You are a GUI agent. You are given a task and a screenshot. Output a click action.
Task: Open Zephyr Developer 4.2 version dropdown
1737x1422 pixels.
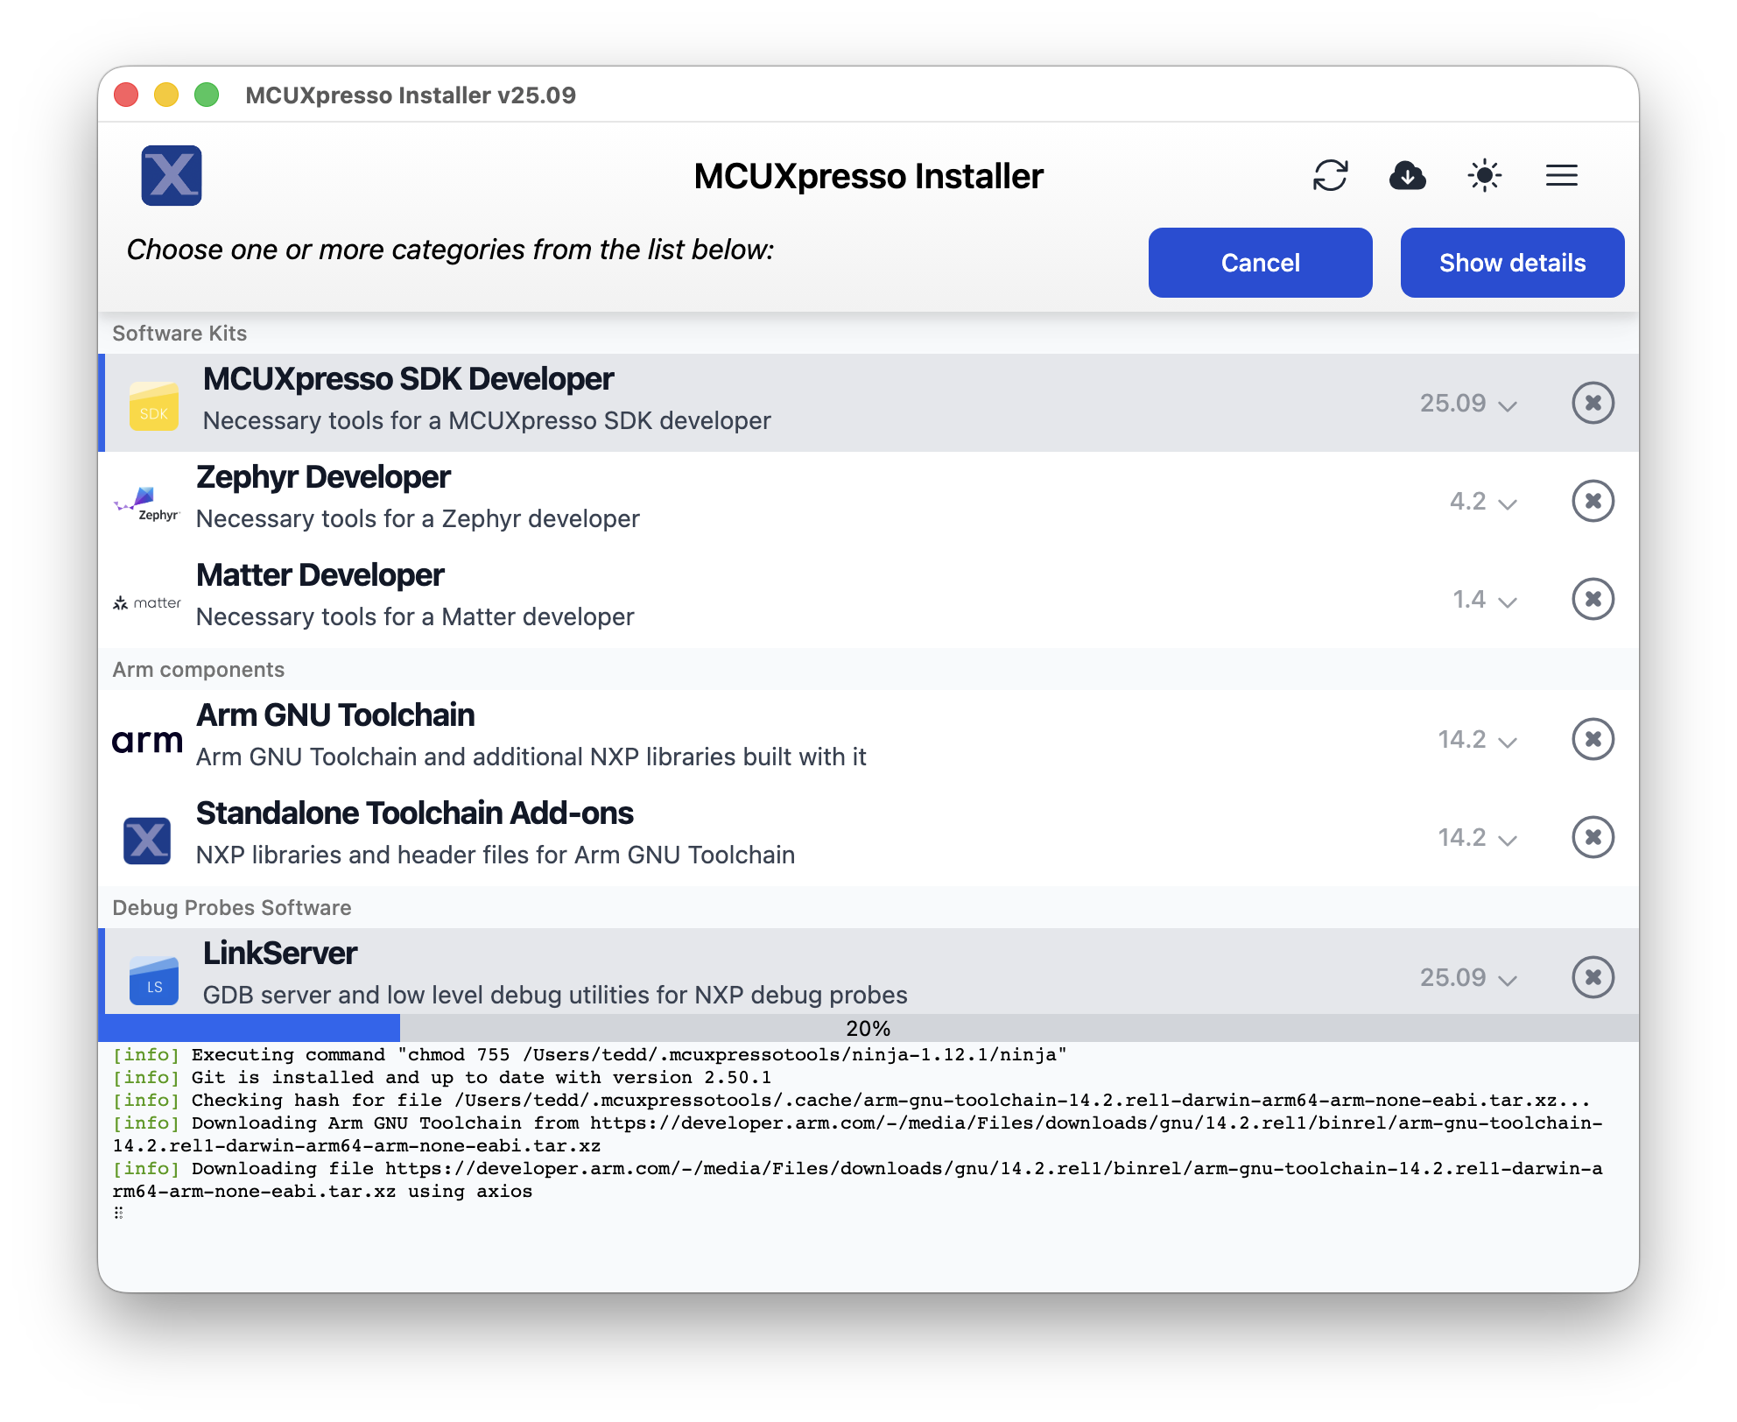coord(1483,501)
